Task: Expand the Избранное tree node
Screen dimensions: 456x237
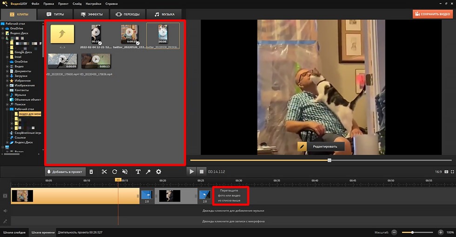Action: click(7, 81)
